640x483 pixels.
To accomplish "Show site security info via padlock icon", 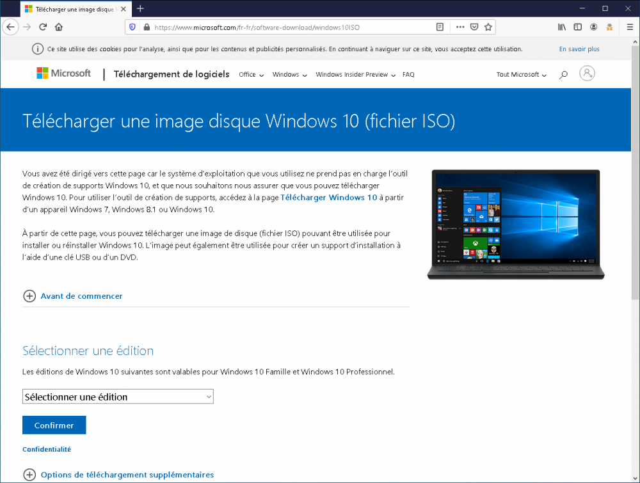I will point(147,28).
